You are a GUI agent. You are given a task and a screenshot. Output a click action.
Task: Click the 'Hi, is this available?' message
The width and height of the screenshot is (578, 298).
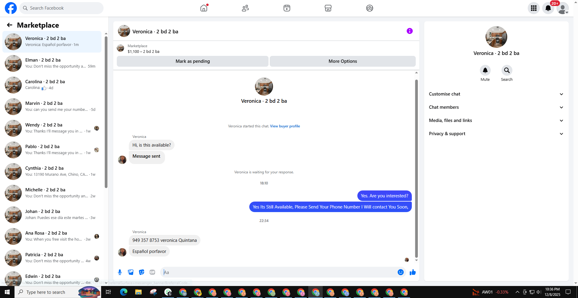coord(152,145)
